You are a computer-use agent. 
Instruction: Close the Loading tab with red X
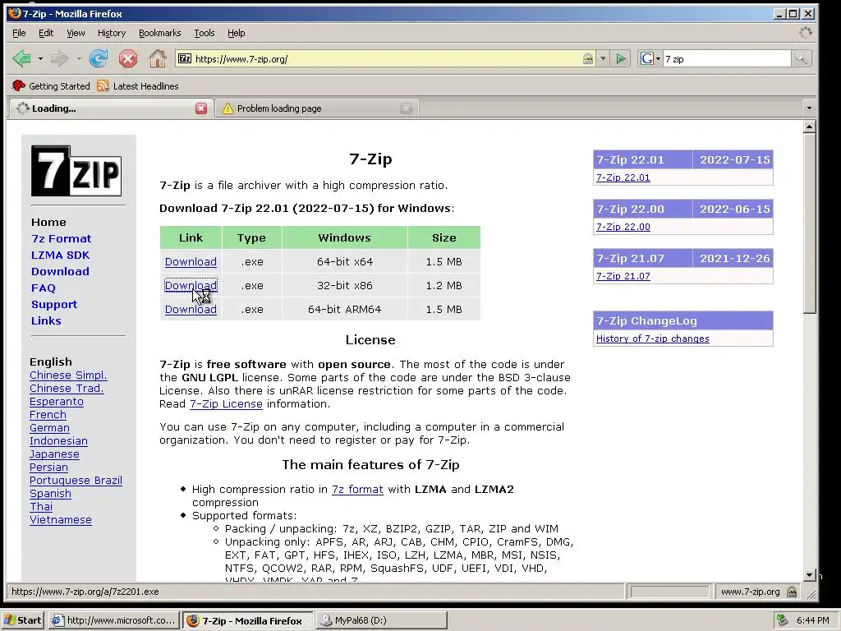pos(201,108)
